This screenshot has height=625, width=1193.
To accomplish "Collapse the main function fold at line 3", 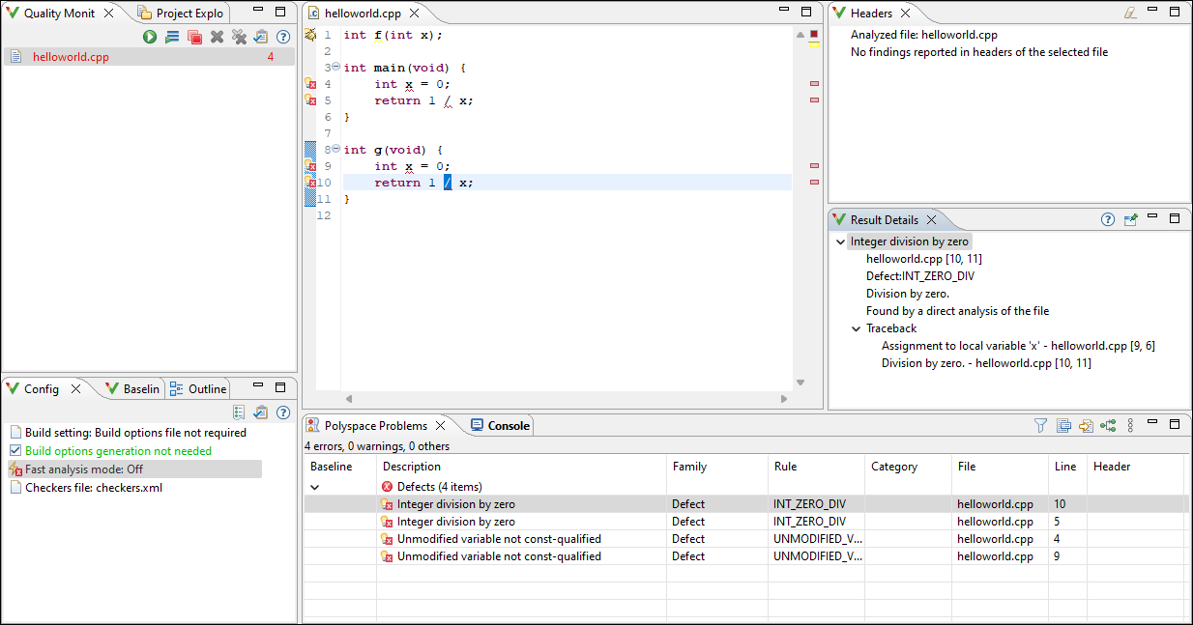I will (x=335, y=67).
